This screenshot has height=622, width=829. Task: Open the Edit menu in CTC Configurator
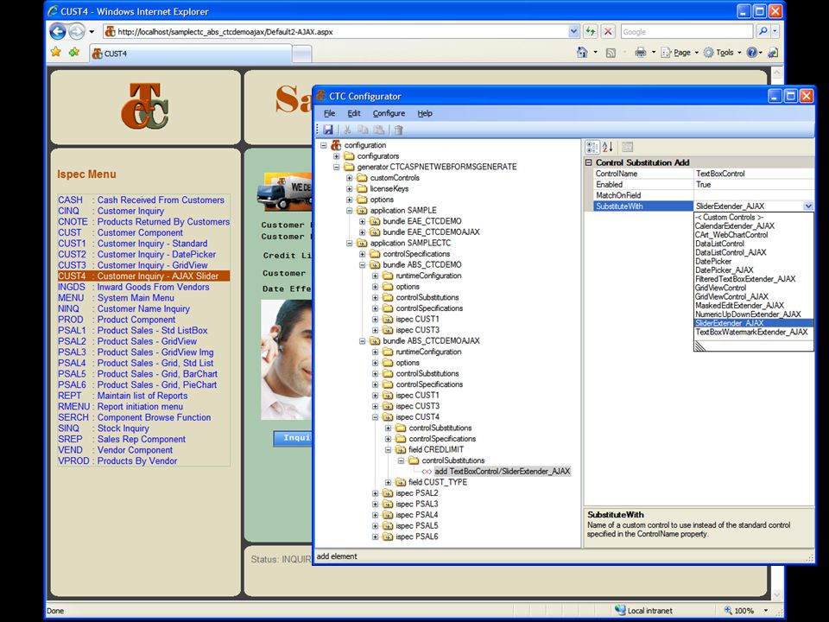coord(354,113)
